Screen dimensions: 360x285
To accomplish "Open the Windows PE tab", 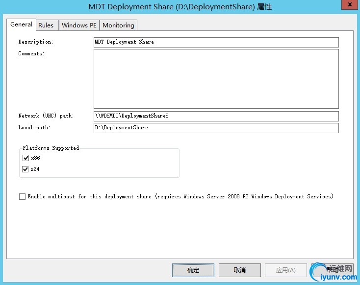I will click(x=79, y=25).
